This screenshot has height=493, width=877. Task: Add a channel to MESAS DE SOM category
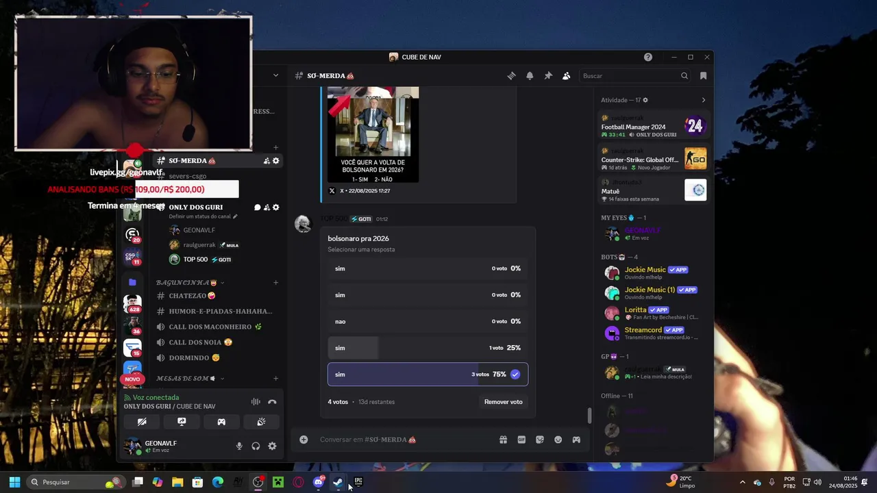pyautogui.click(x=276, y=379)
